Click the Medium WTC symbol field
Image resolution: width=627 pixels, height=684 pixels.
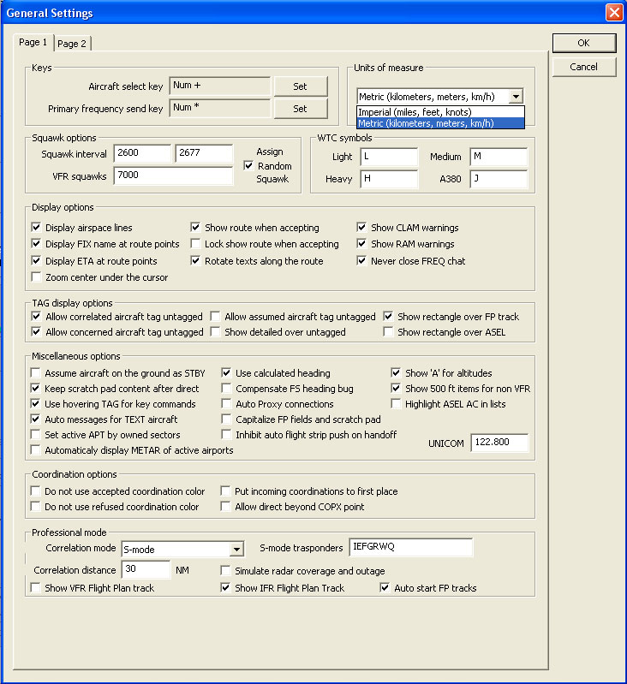click(499, 157)
